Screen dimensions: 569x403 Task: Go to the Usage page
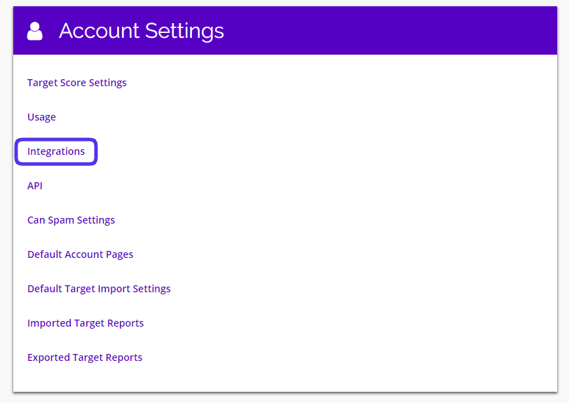tap(41, 117)
